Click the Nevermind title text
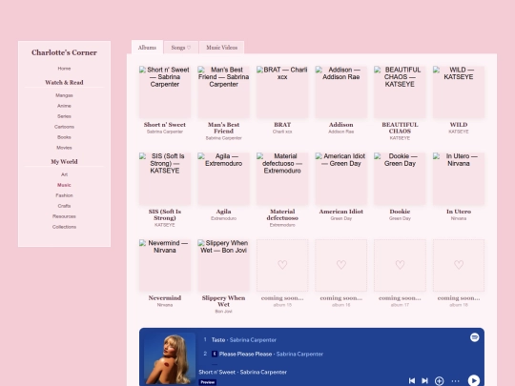Viewport: 515px width, 386px height. pyautogui.click(x=165, y=298)
